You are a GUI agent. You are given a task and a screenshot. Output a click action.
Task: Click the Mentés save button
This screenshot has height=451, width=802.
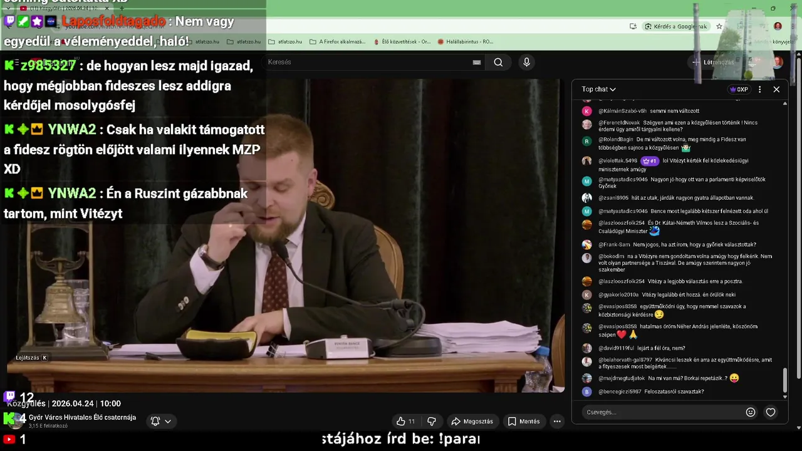click(x=524, y=422)
